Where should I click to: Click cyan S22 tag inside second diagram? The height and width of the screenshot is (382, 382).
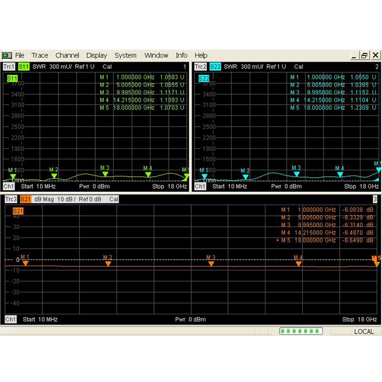[x=204, y=78]
